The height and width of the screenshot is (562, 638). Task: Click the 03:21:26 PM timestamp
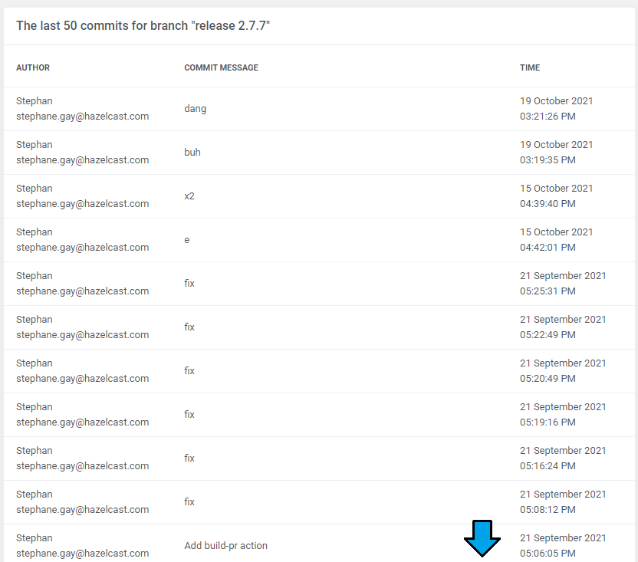click(548, 117)
